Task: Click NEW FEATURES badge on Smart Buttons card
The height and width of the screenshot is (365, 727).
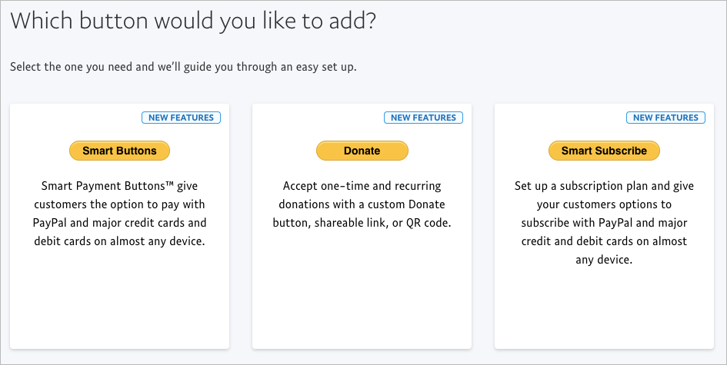Action: (182, 118)
